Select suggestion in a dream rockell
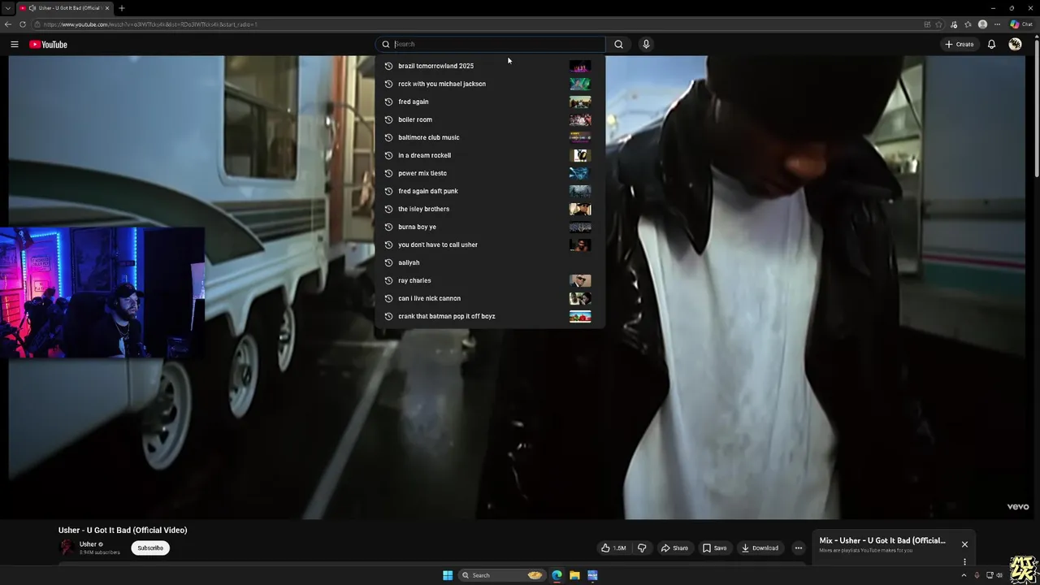1040x585 pixels. [x=490, y=155]
